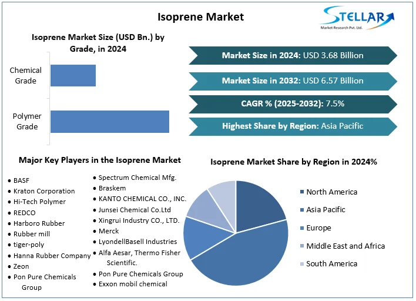Click 'Rubber mill' in the list
416x301 pixels.
point(32,234)
